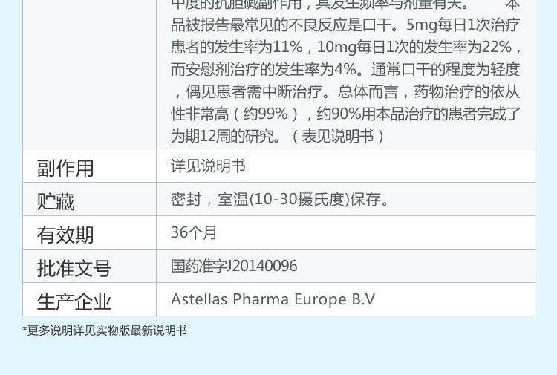The height and width of the screenshot is (375, 557).
Task: Click manufacturer name Astellas Pharma Europe B.V
Action: (x=273, y=299)
